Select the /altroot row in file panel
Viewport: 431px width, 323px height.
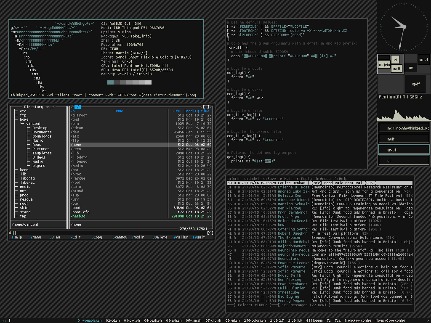pos(141,115)
